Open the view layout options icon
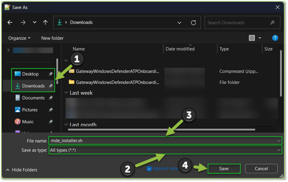This screenshot has height=182, width=288. tap(252, 38)
